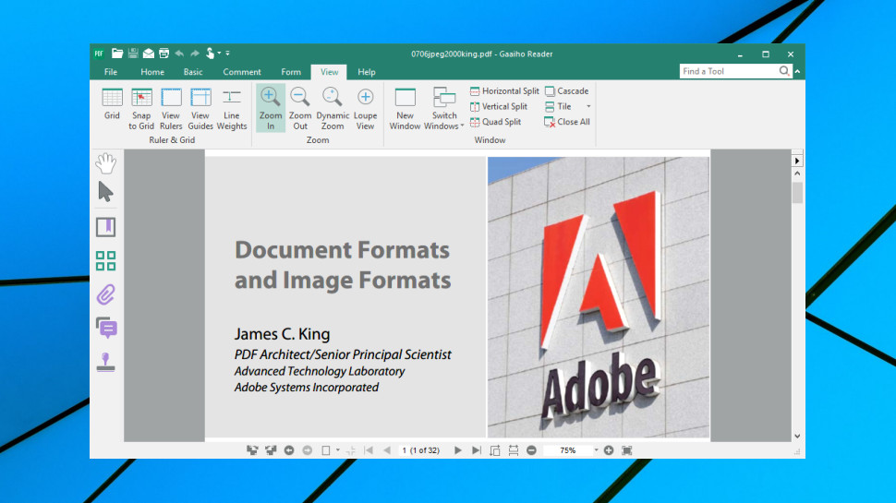Click the Tile windows button

tap(558, 106)
